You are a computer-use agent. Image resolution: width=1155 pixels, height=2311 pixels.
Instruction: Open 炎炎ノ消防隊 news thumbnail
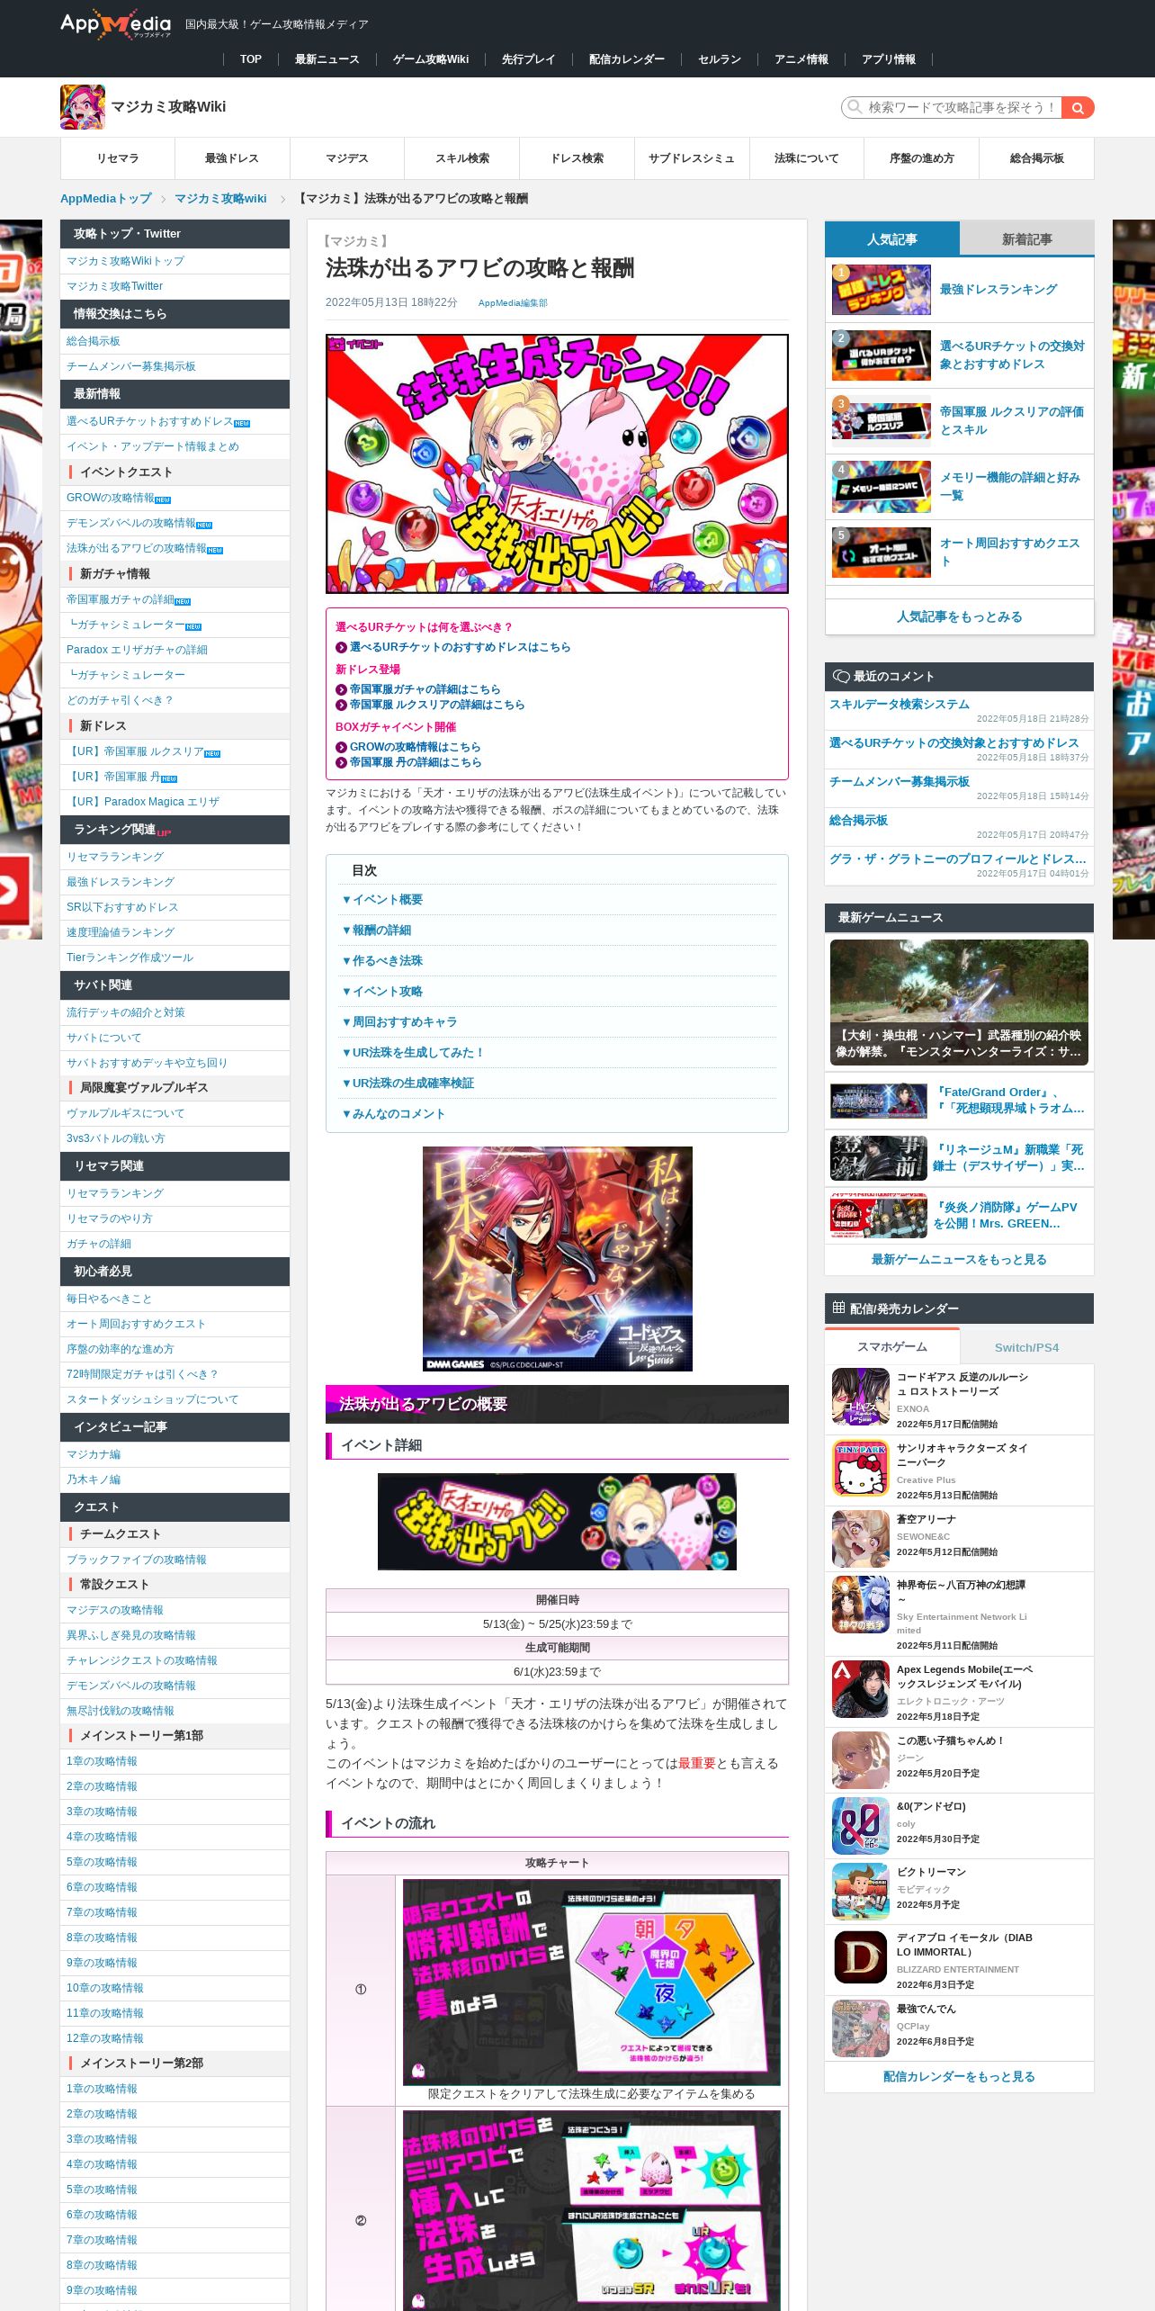878,1215
